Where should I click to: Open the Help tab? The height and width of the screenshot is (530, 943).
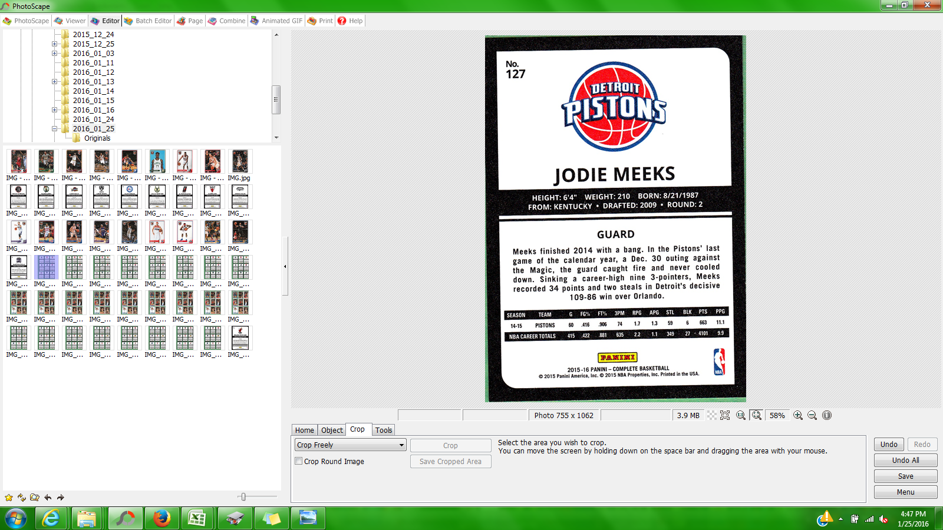coord(350,21)
